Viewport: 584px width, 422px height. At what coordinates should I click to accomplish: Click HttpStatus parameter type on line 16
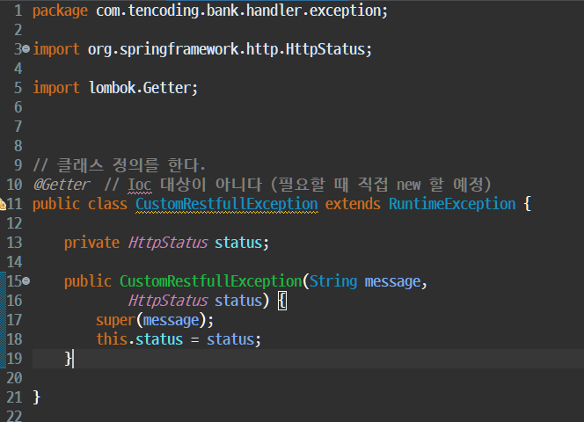tap(168, 301)
